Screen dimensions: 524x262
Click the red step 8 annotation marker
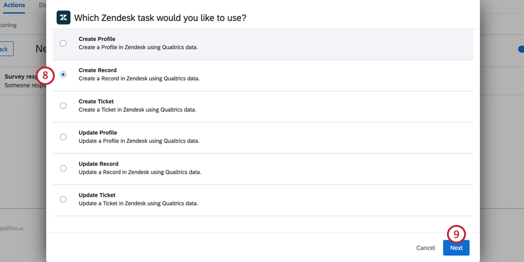click(46, 75)
